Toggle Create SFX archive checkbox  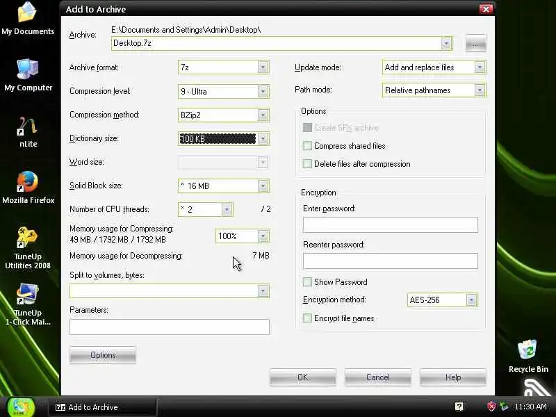307,128
